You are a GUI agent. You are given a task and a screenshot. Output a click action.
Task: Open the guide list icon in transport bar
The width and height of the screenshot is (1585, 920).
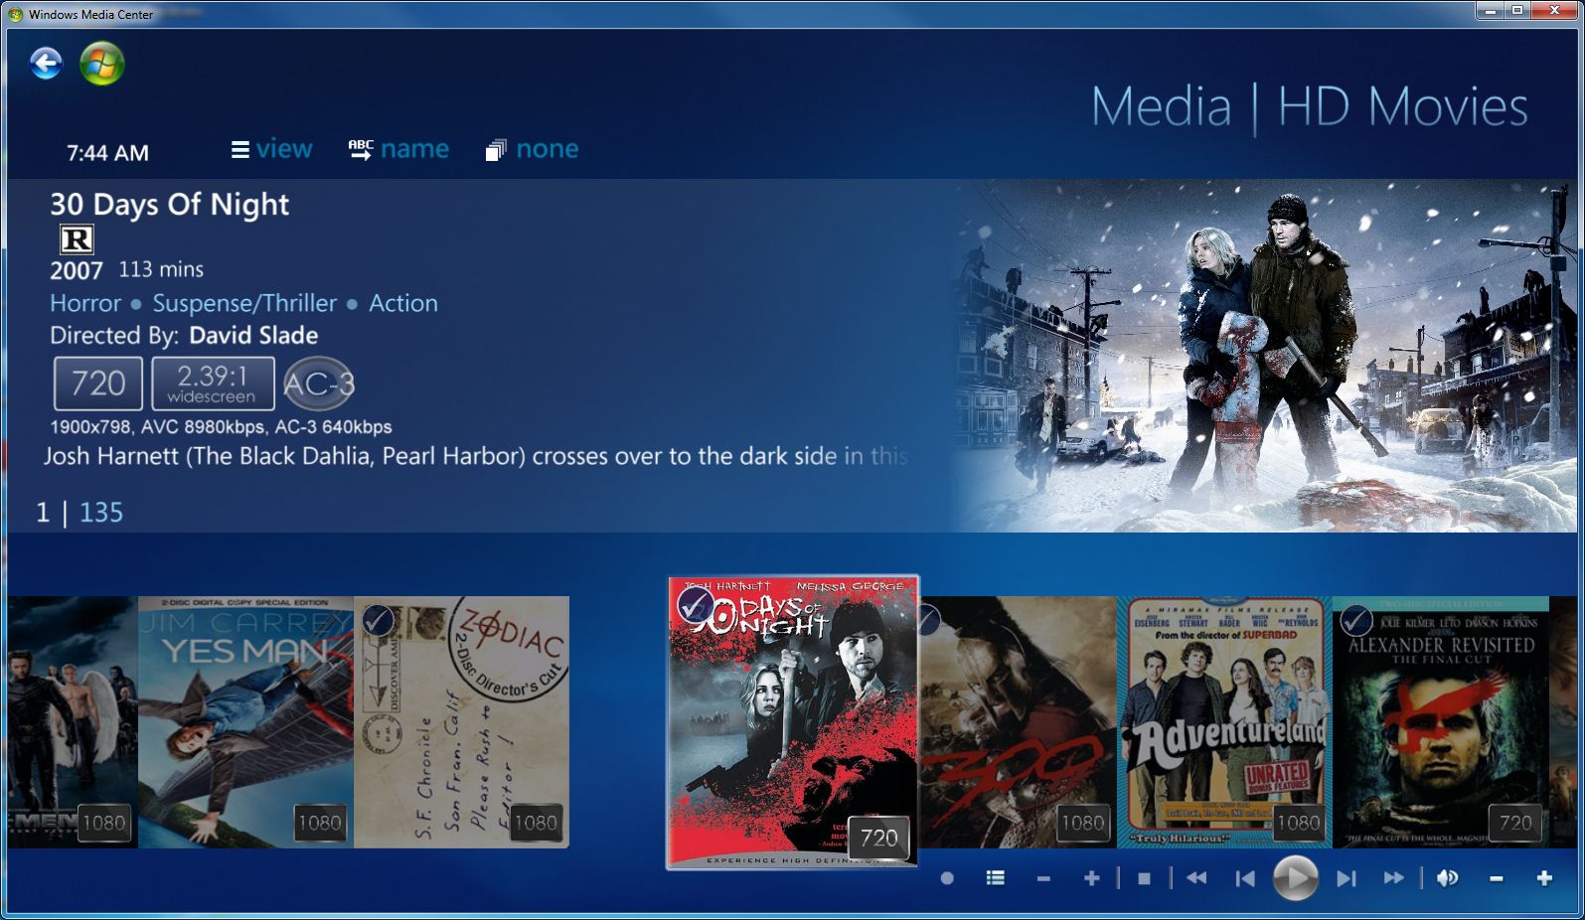pos(995,878)
